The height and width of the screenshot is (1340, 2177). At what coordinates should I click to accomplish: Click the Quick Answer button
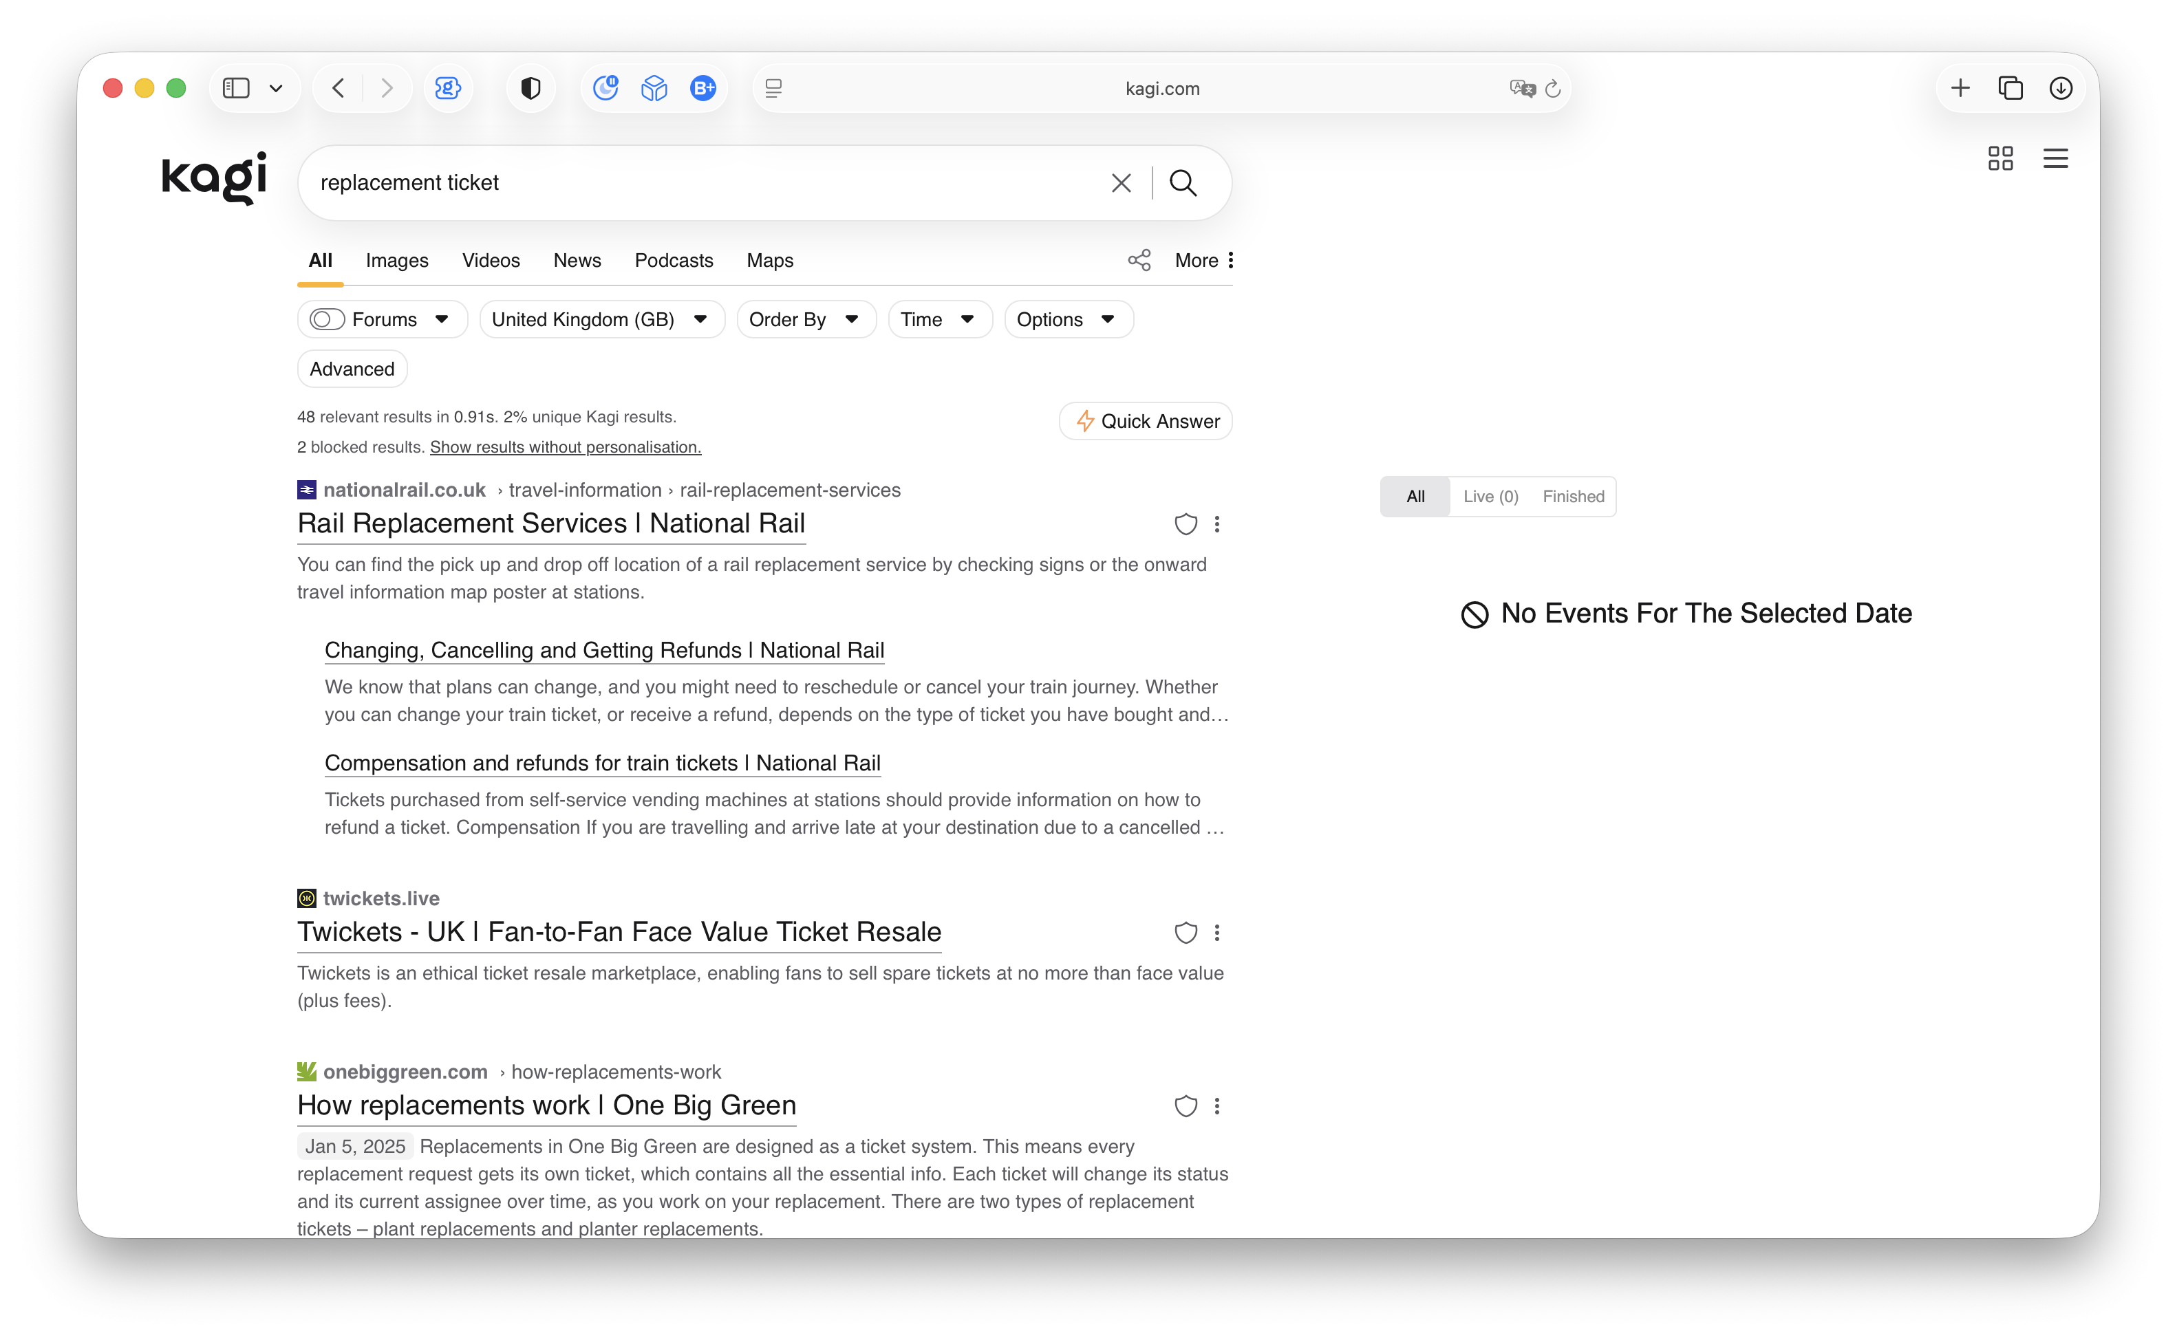tap(1145, 421)
